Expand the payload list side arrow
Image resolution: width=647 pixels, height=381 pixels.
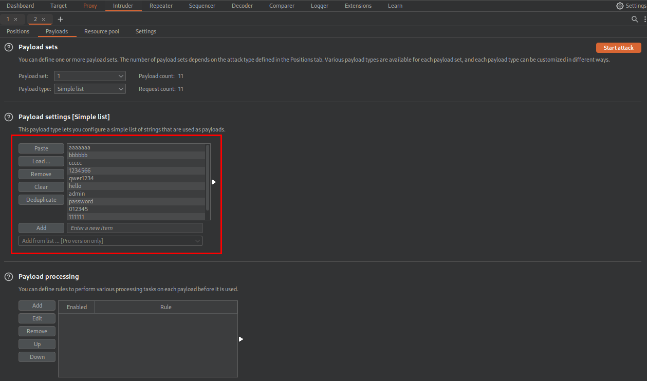[x=213, y=182]
